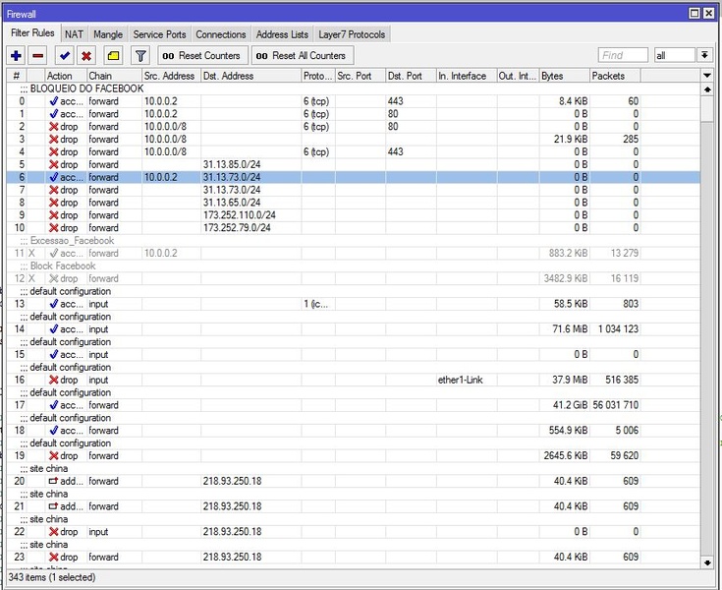This screenshot has height=590, width=722.
Task: Click disabled accept icon on rule 11
Action: click(x=54, y=253)
